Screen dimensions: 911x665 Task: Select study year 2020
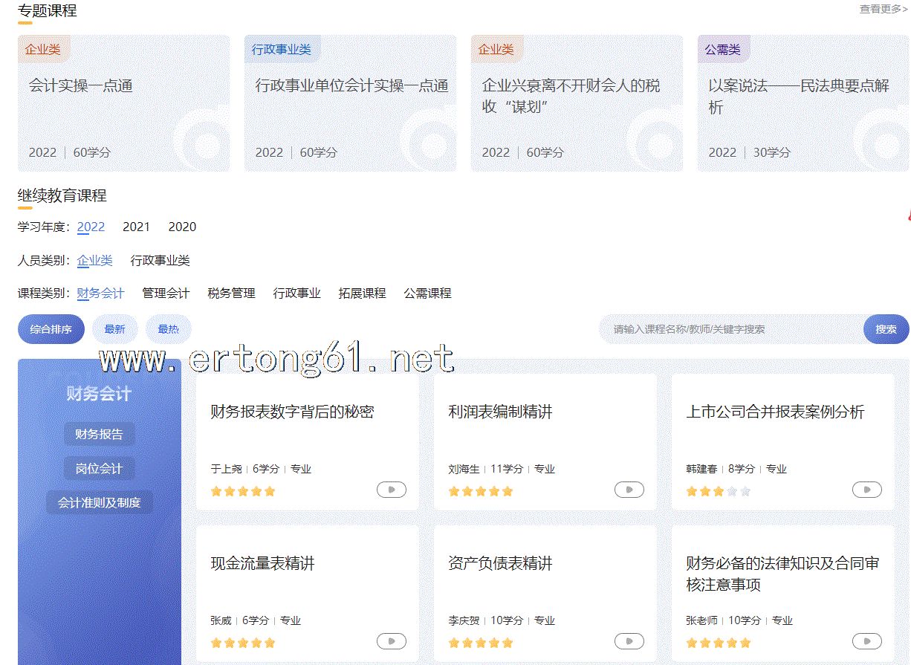182,227
